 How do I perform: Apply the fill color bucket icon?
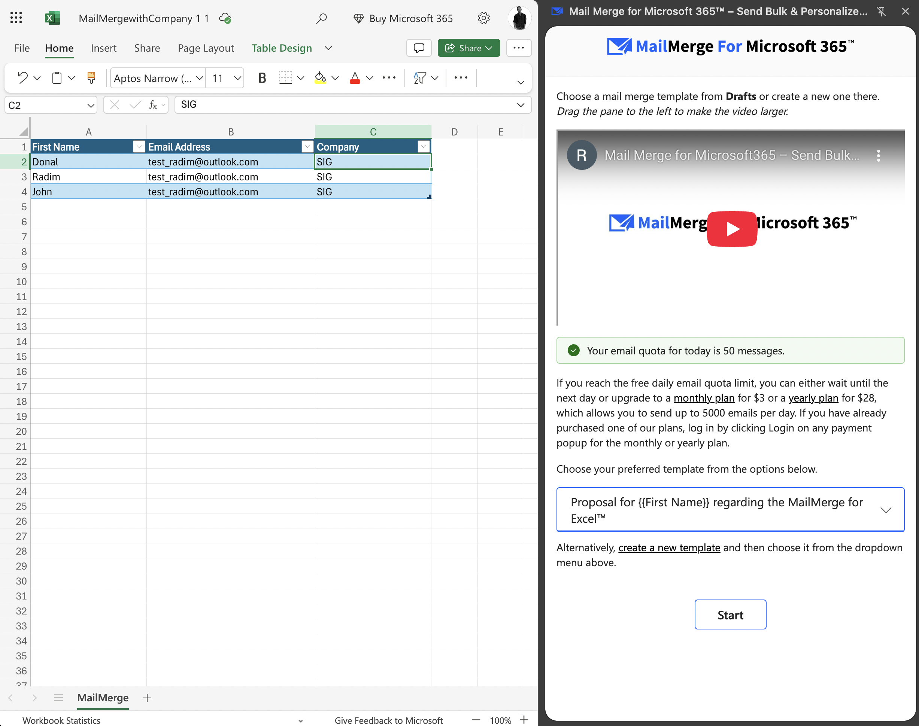point(320,78)
